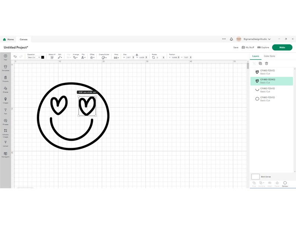Image resolution: width=296 pixels, height=238 pixels.
Task: Open the Images library
Action: pos(6,100)
